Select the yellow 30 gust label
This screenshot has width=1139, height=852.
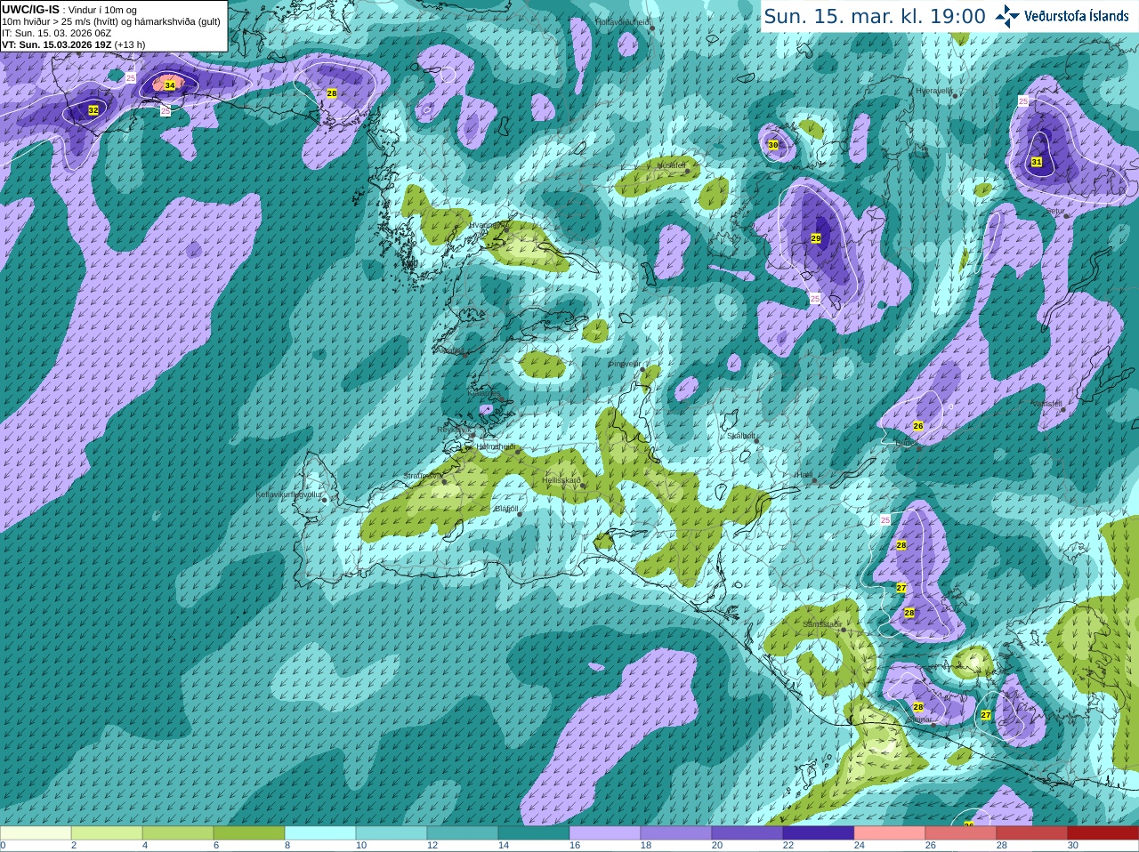click(773, 144)
